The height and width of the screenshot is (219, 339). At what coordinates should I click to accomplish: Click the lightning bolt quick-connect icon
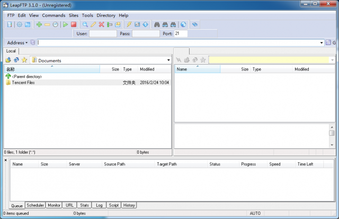tap(129, 24)
